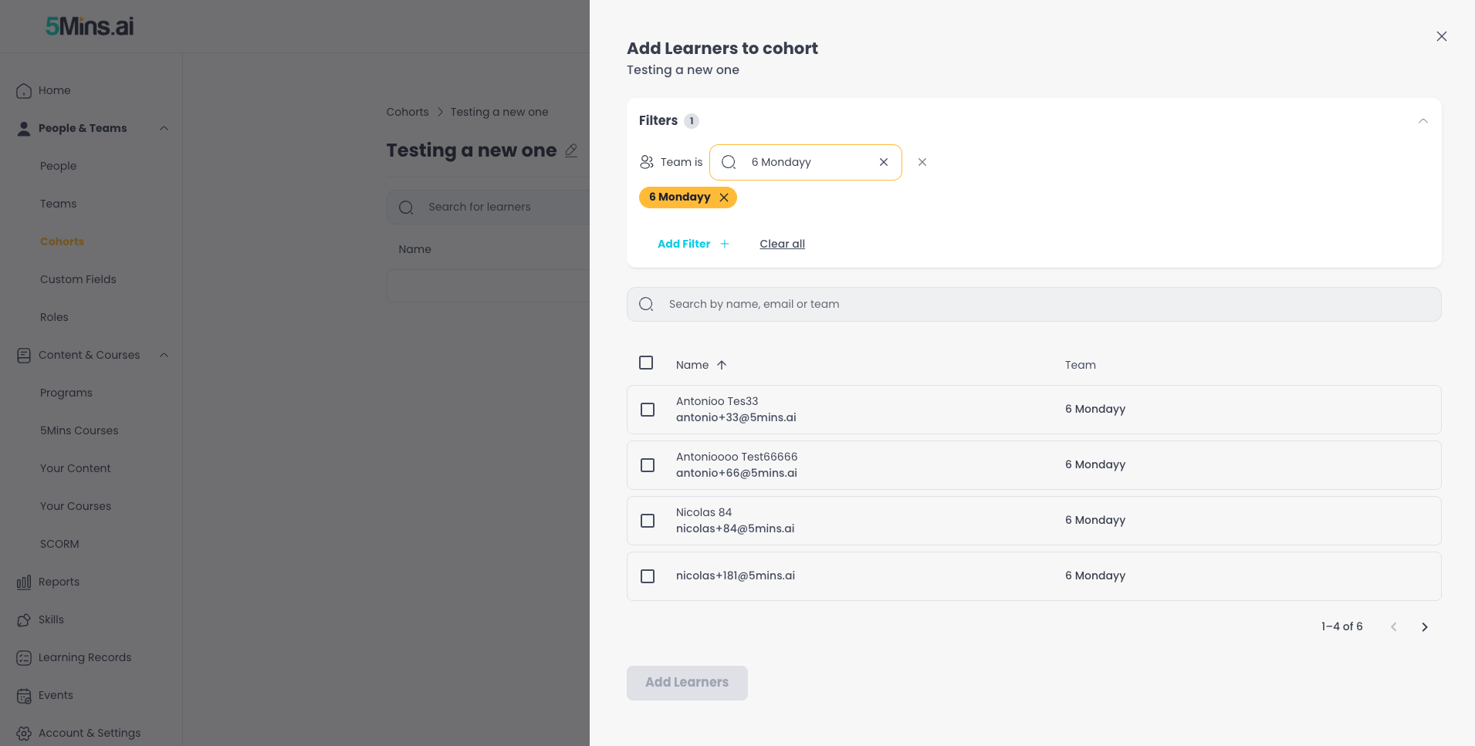Open People in the sidebar
Screen dimensions: 1475x746
point(58,166)
